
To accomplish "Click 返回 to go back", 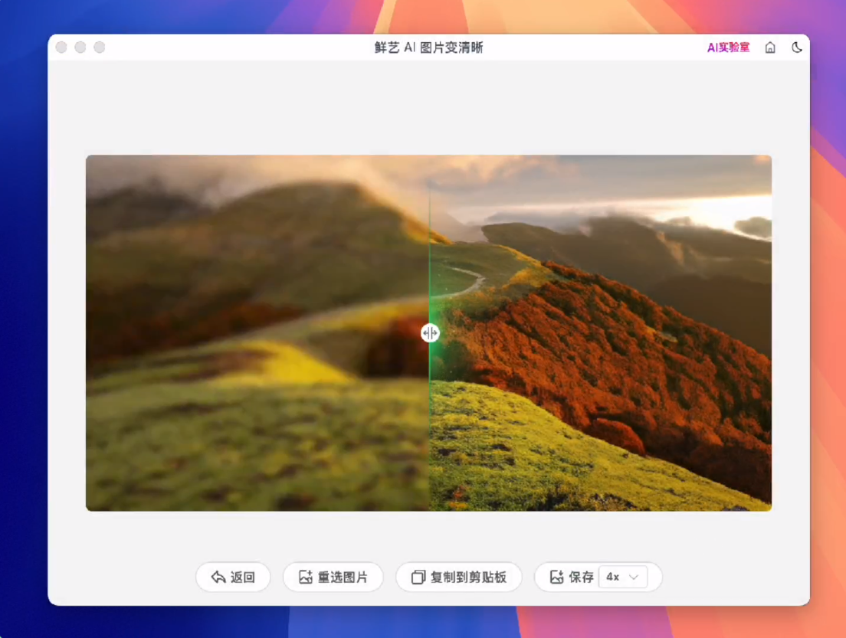I will click(233, 577).
